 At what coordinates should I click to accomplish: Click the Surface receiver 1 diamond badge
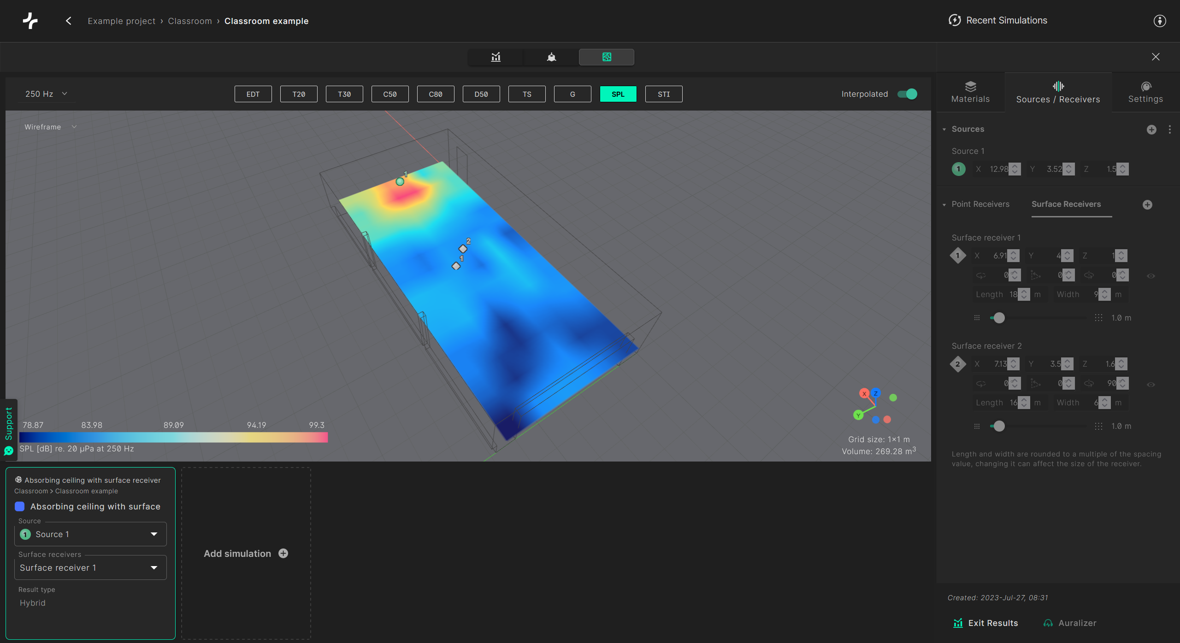pos(958,256)
